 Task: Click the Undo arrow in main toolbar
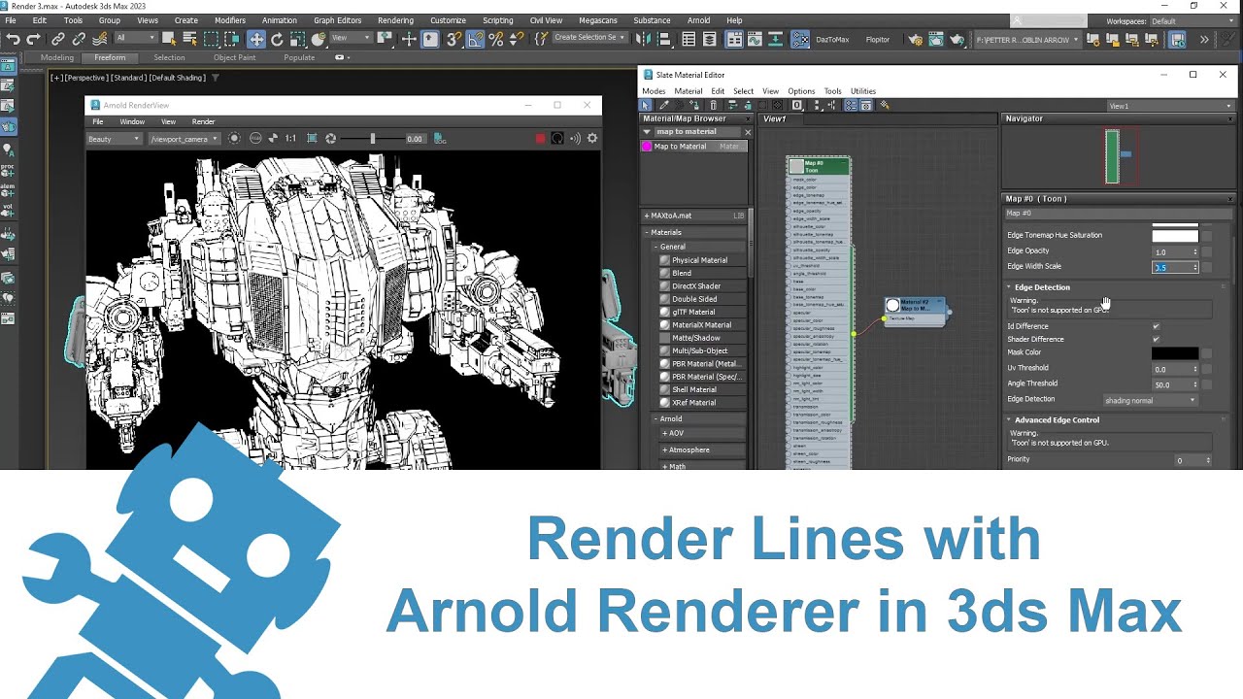pyautogui.click(x=13, y=39)
